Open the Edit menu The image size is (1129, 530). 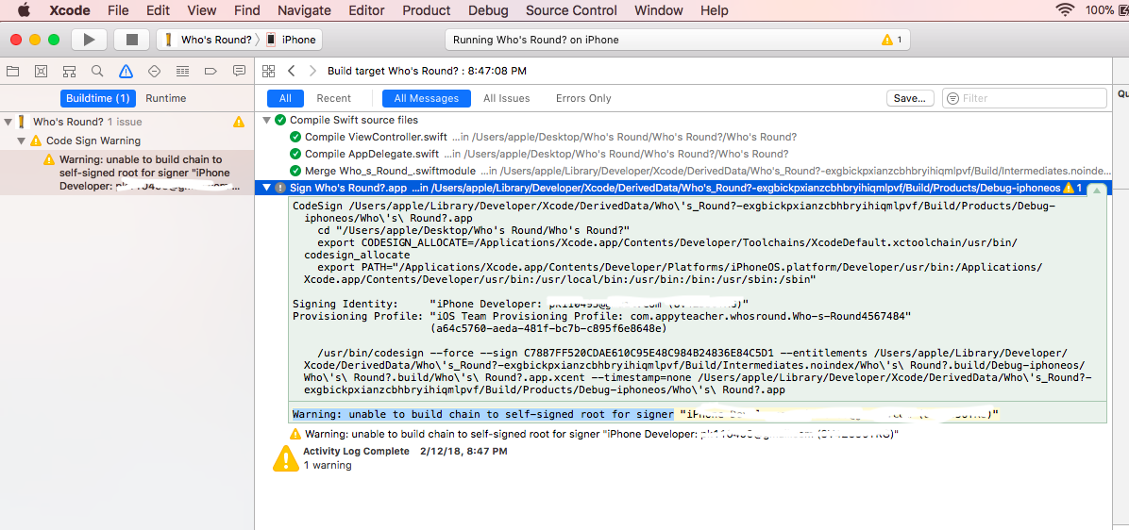click(158, 10)
